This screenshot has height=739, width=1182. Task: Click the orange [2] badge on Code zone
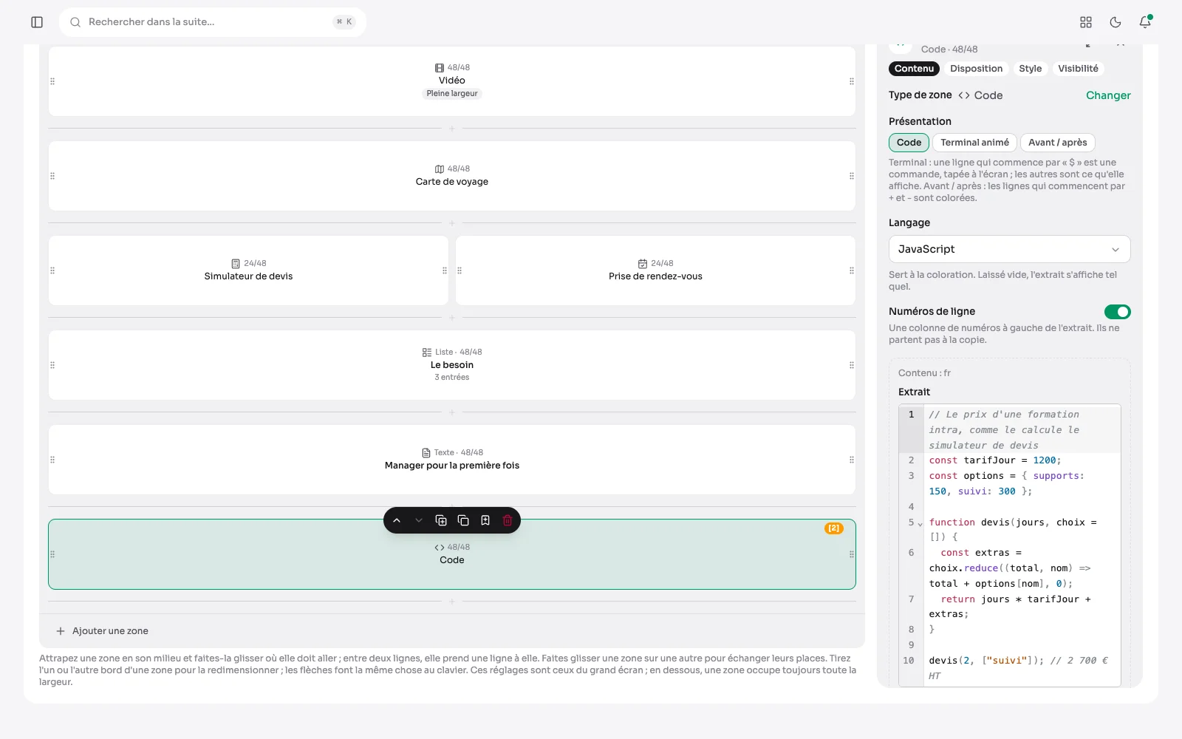pos(834,528)
